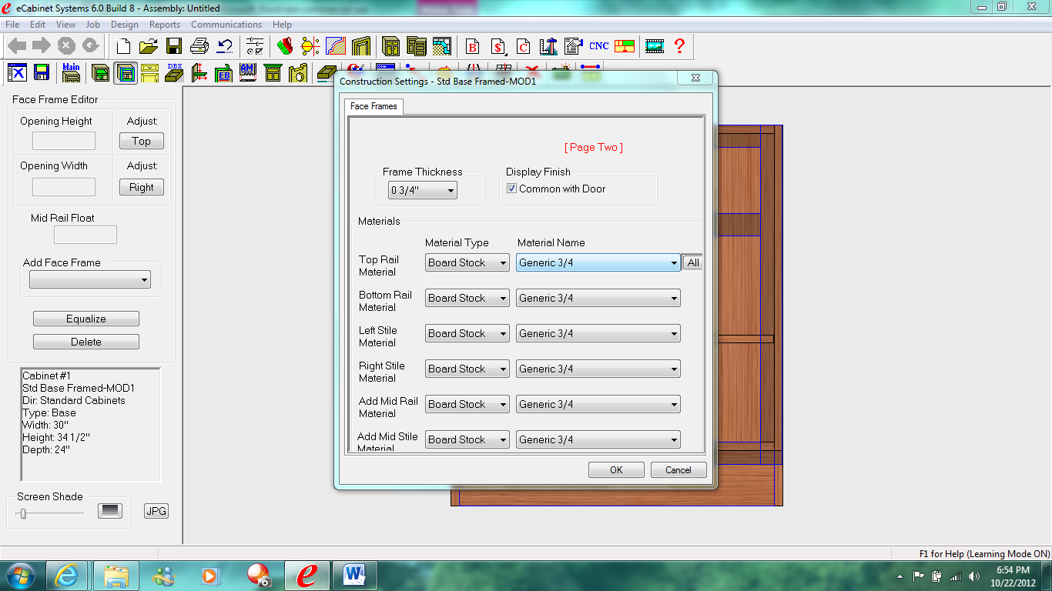Image resolution: width=1052 pixels, height=591 pixels.
Task: Toggle the Common with Door checkbox
Action: [511, 189]
